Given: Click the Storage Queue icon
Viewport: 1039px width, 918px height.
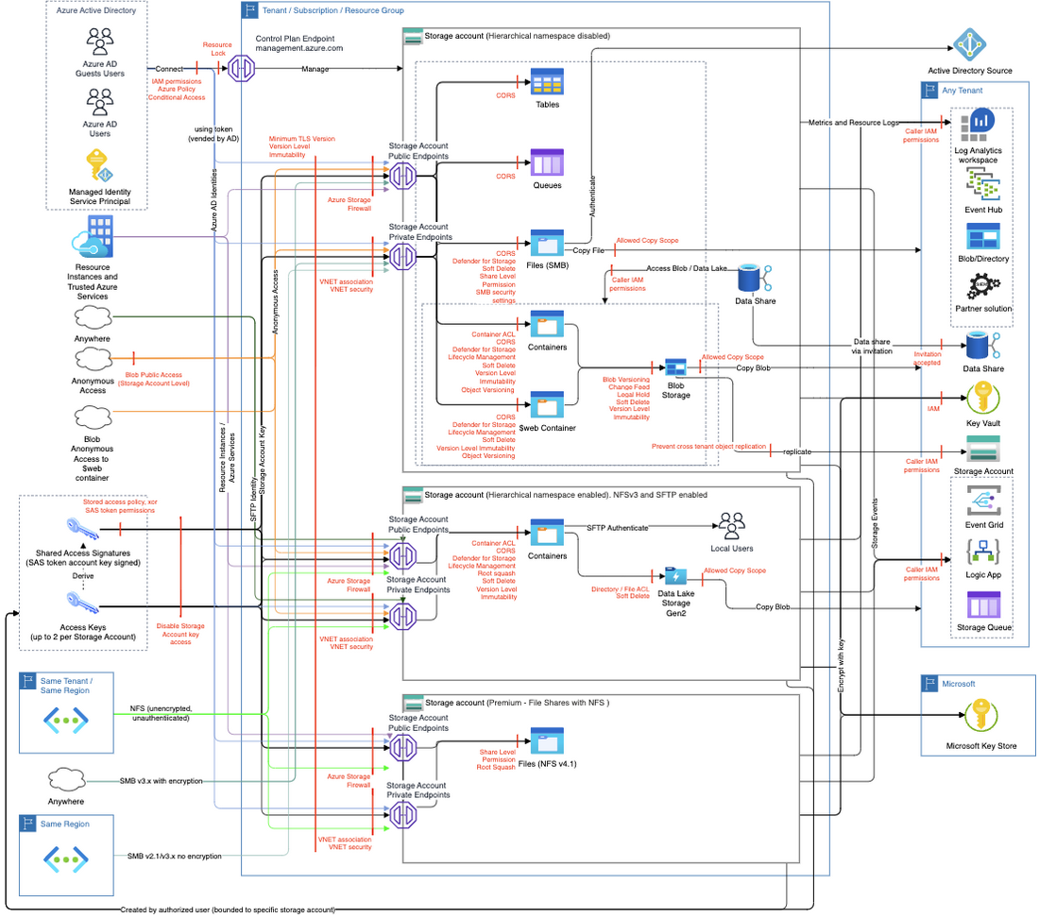Looking at the screenshot, I should point(983,604).
